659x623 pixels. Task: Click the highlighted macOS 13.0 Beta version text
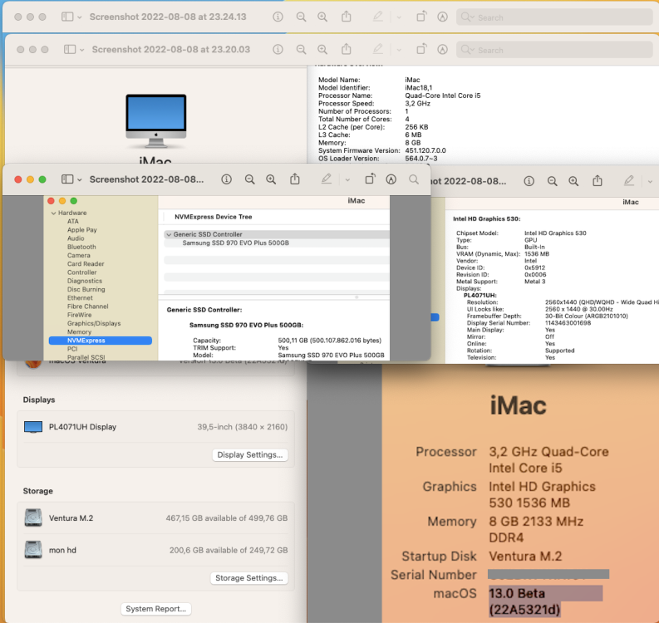545,601
